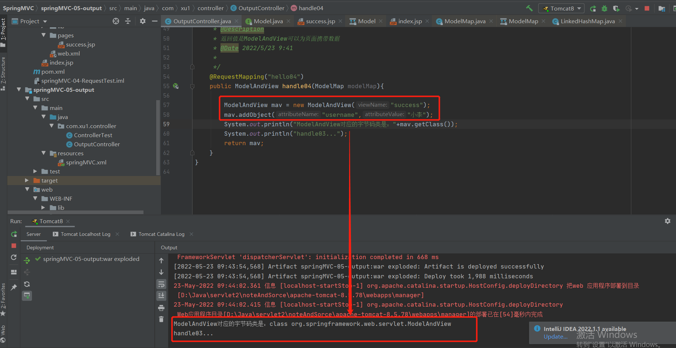The height and width of the screenshot is (348, 676).
Task: Collapse the pages folder
Action: (44, 35)
